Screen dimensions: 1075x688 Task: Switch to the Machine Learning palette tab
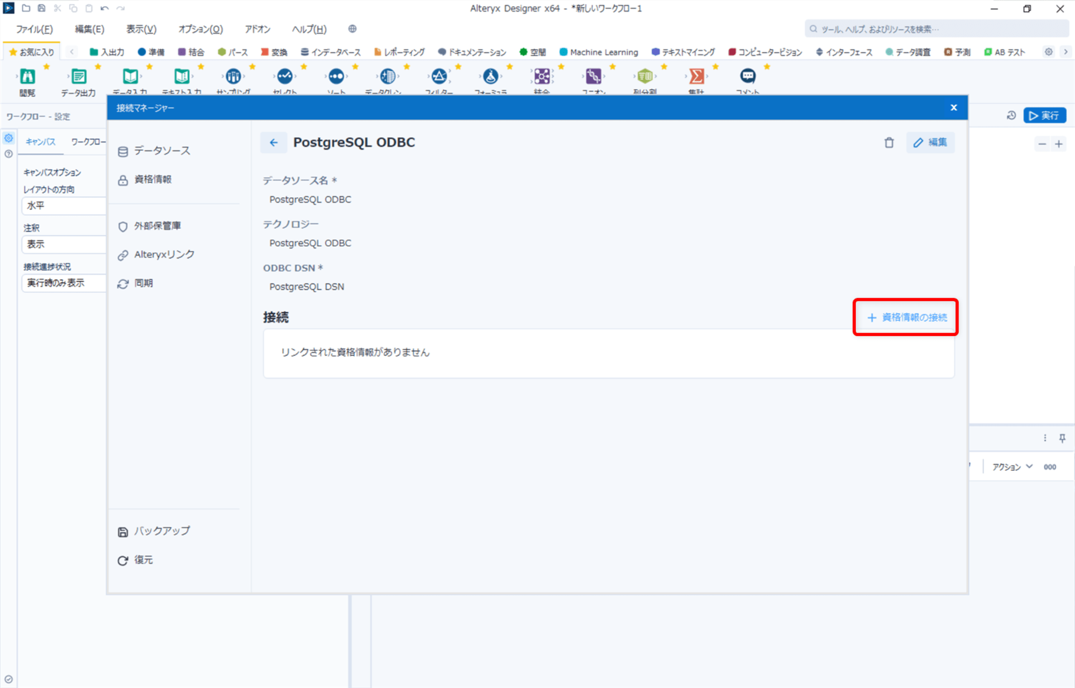point(599,52)
